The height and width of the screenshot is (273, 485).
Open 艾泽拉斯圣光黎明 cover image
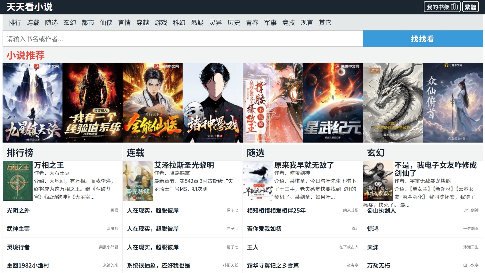coord(138,181)
